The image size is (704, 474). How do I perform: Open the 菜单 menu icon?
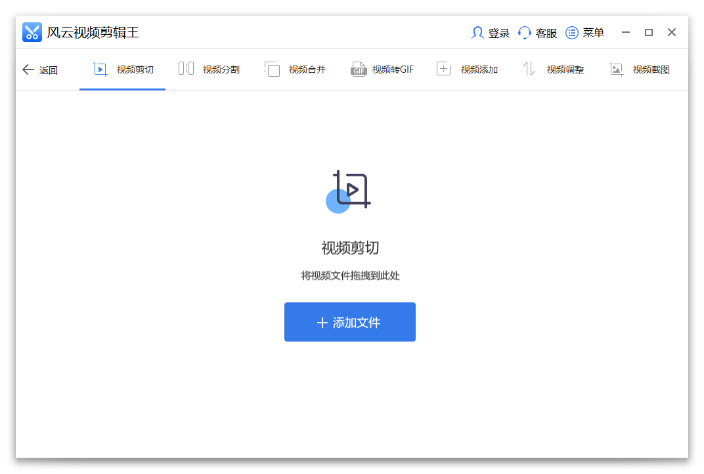(x=571, y=32)
